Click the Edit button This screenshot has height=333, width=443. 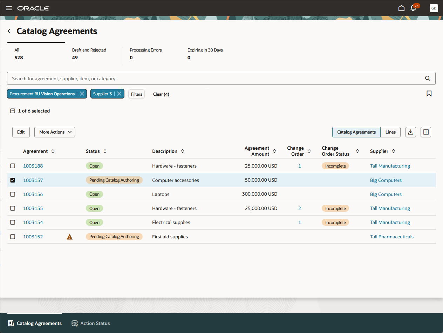pyautogui.click(x=21, y=132)
